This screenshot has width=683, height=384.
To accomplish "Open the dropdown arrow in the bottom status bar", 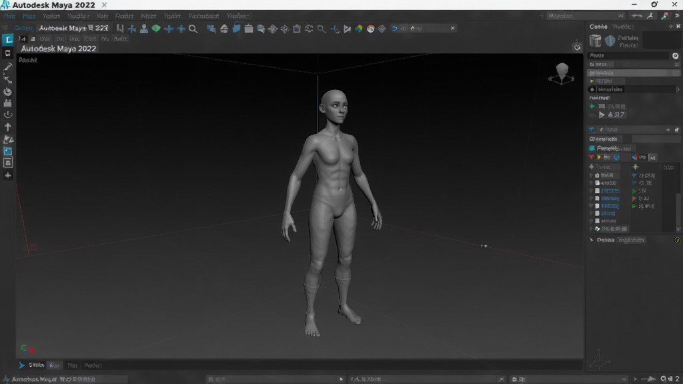I will (x=624, y=379).
